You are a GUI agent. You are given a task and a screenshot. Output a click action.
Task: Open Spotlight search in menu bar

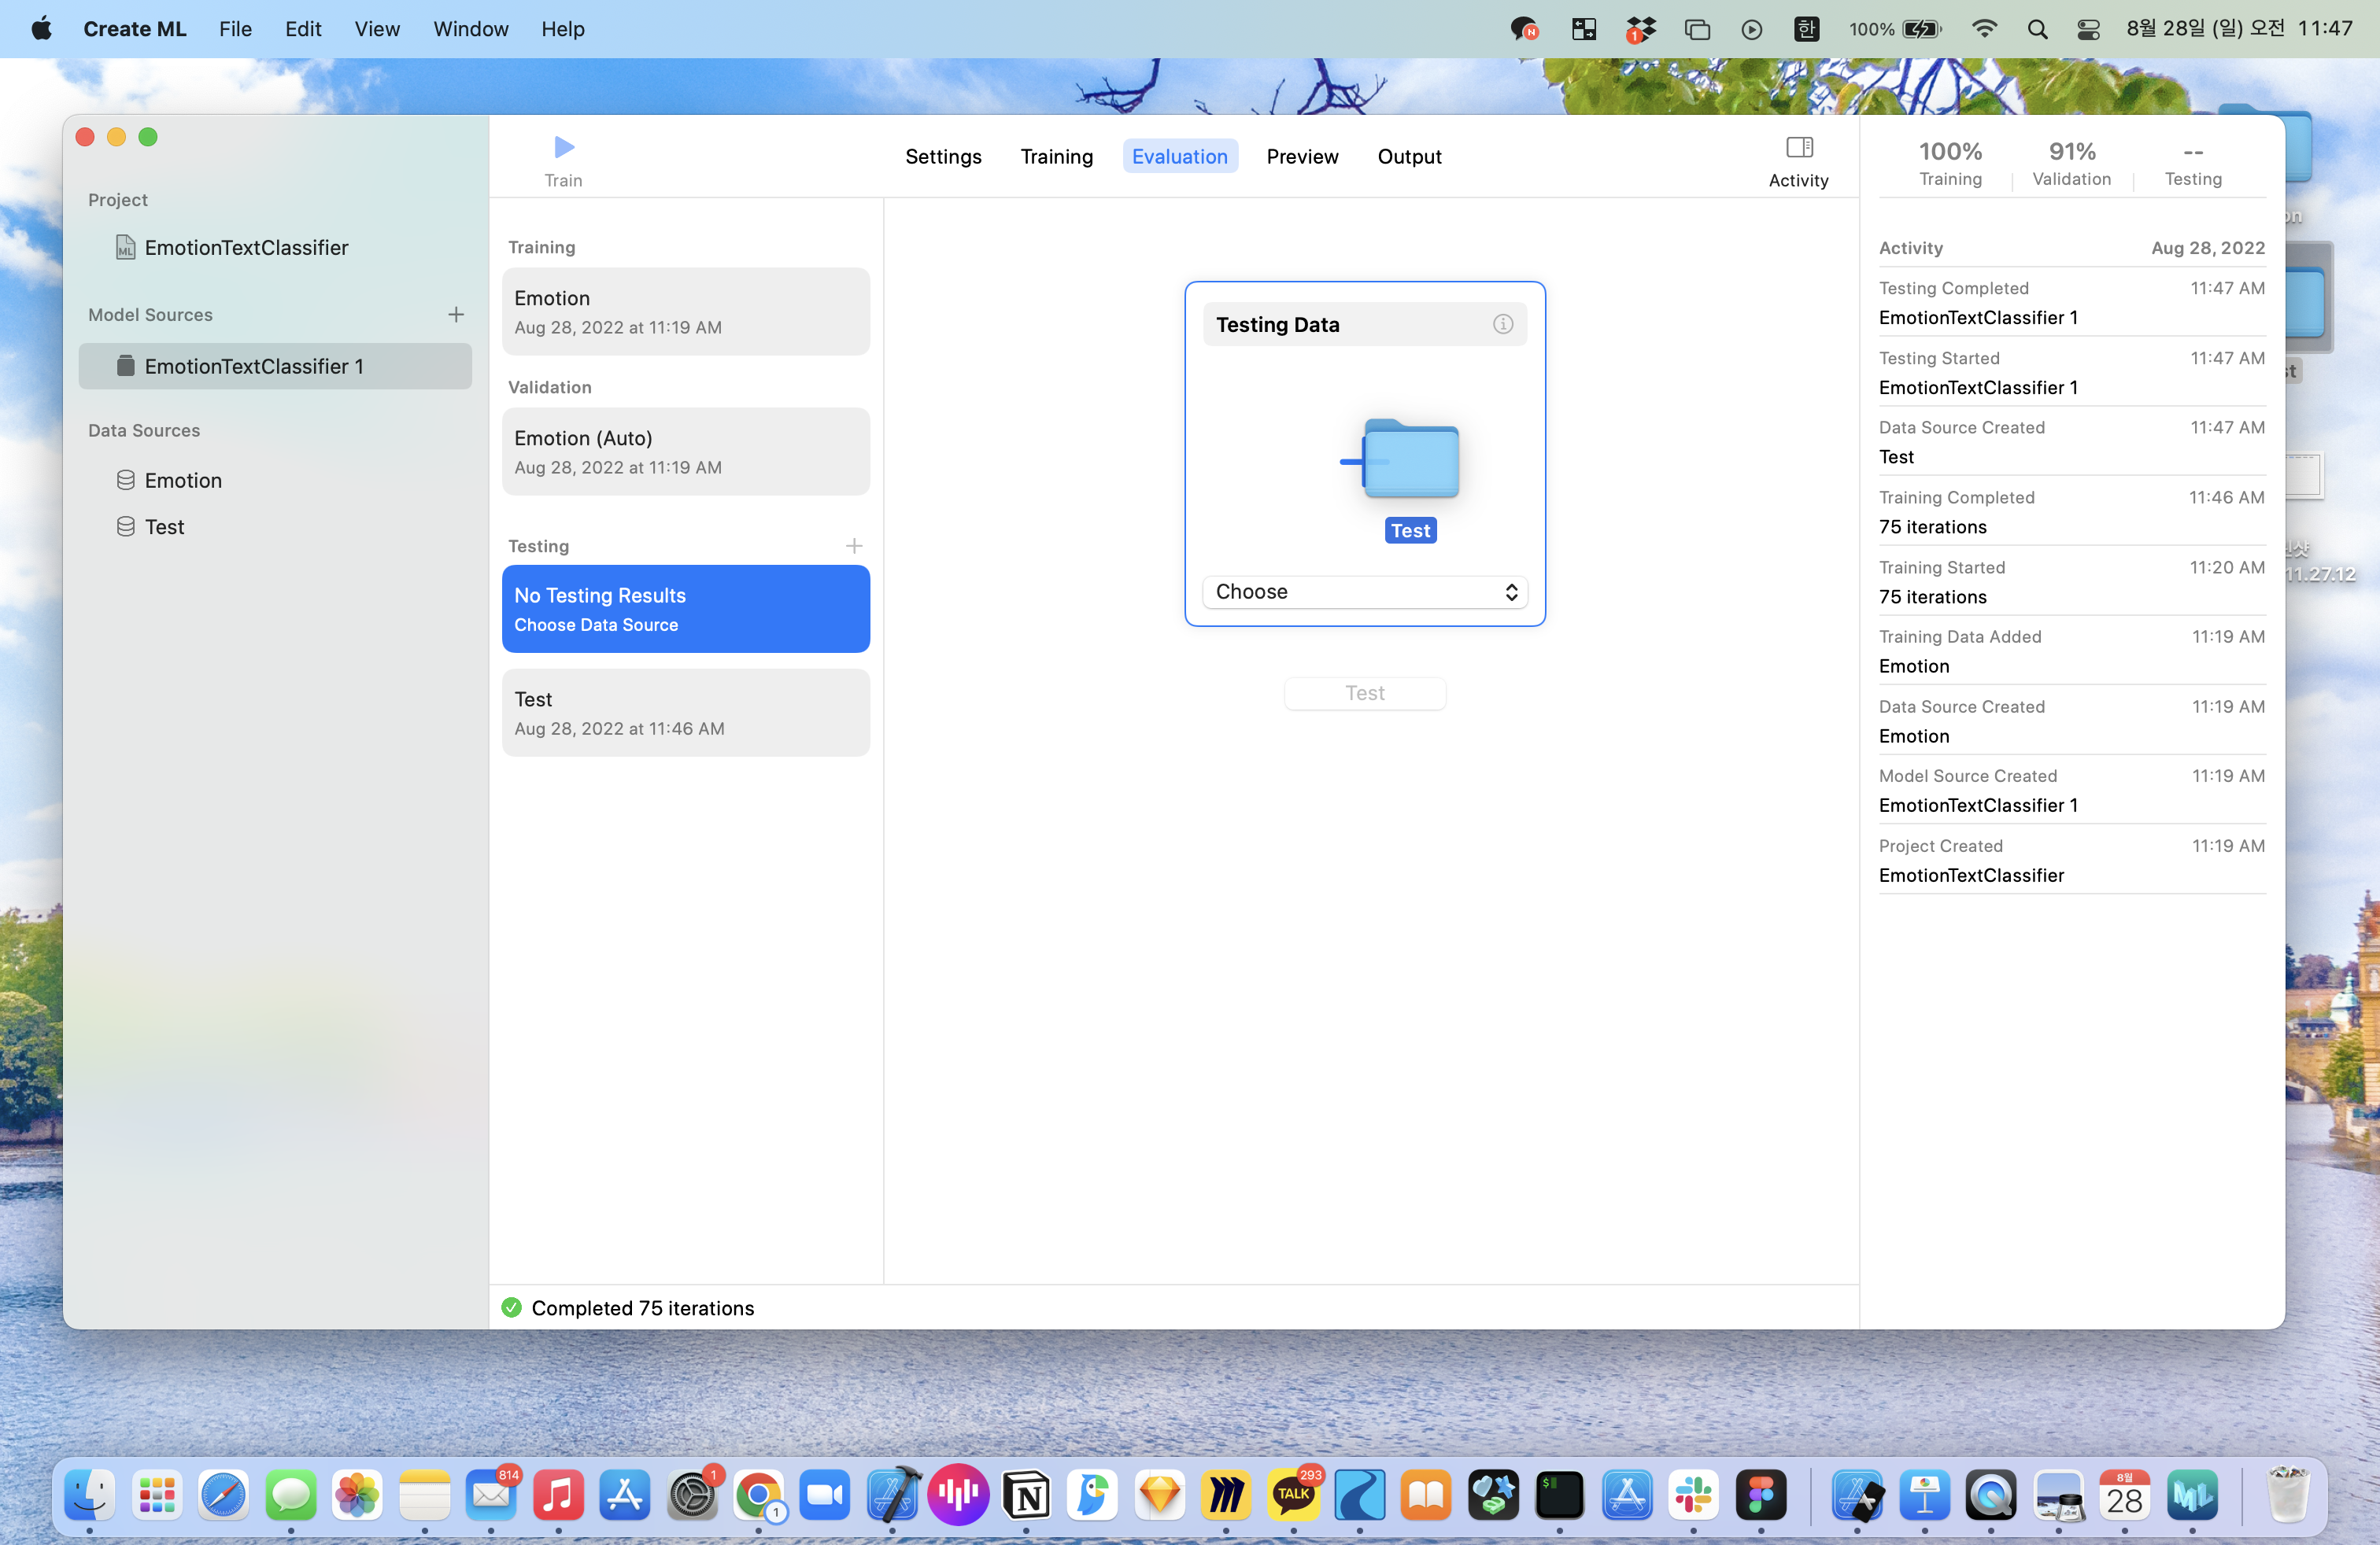click(x=2036, y=29)
